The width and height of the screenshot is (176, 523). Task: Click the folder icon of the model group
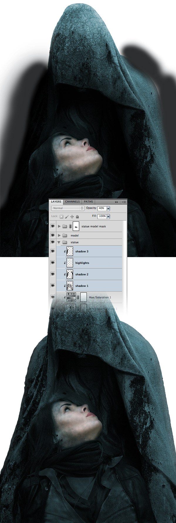[x=65, y=236]
